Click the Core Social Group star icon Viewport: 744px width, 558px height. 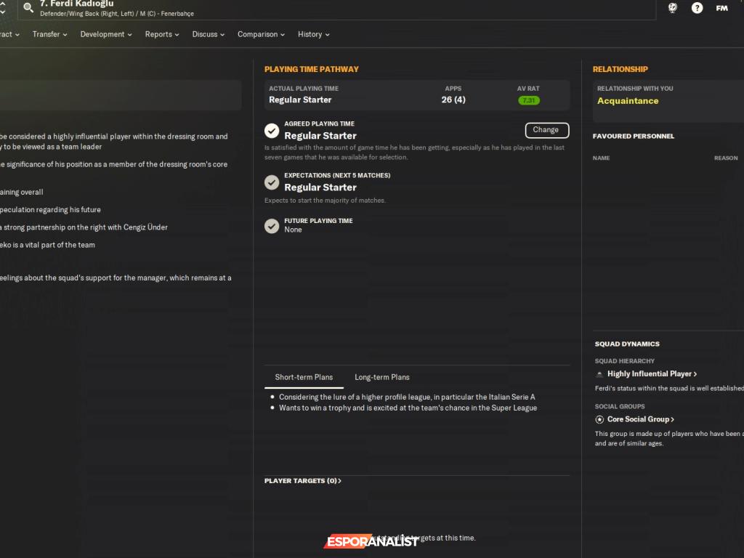click(x=599, y=419)
